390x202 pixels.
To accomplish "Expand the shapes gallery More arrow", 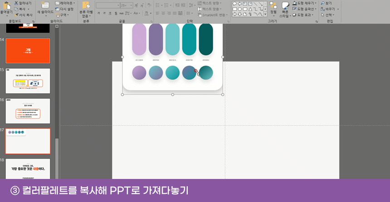I will [x=265, y=14].
